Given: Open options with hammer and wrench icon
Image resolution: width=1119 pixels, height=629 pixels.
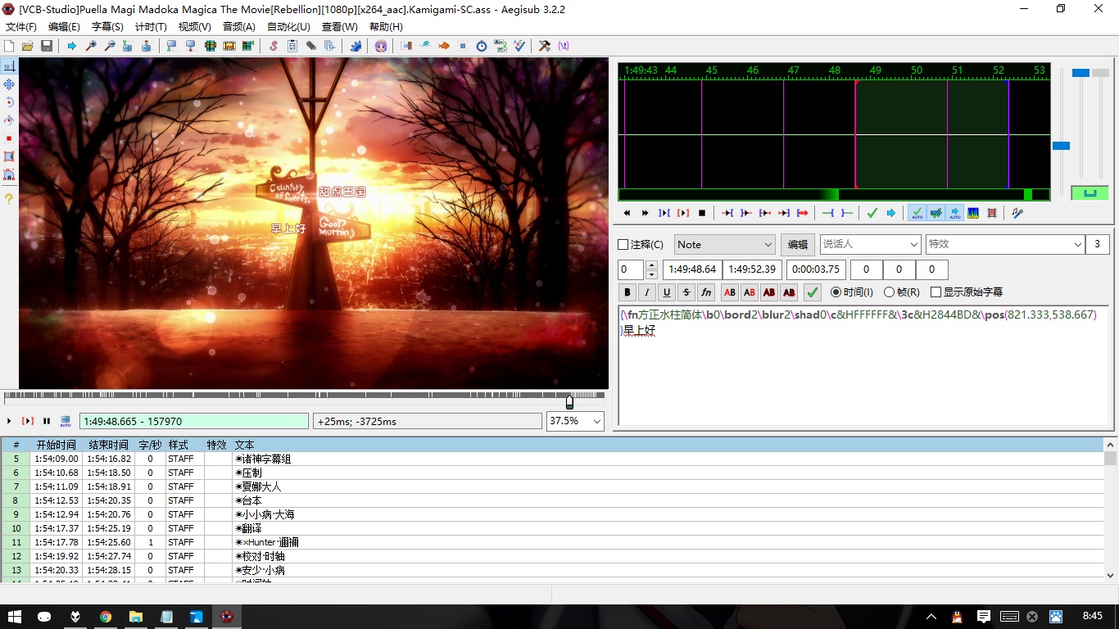Looking at the screenshot, I should click(x=544, y=46).
